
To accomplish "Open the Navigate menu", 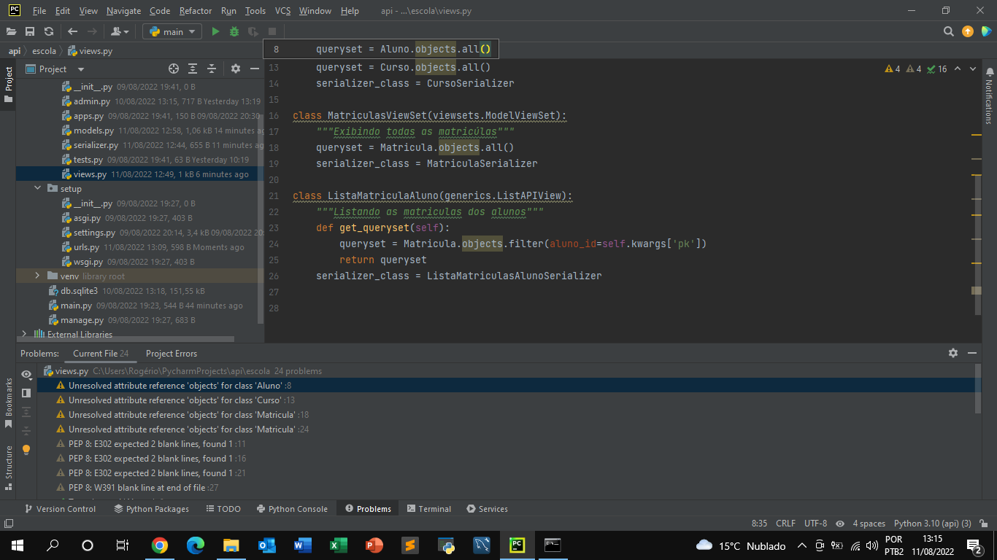I will (x=124, y=11).
